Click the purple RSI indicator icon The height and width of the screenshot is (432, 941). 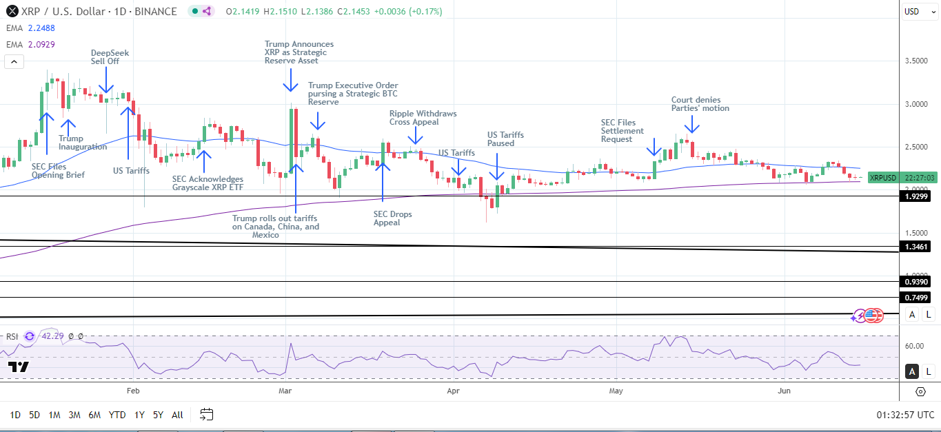click(29, 336)
